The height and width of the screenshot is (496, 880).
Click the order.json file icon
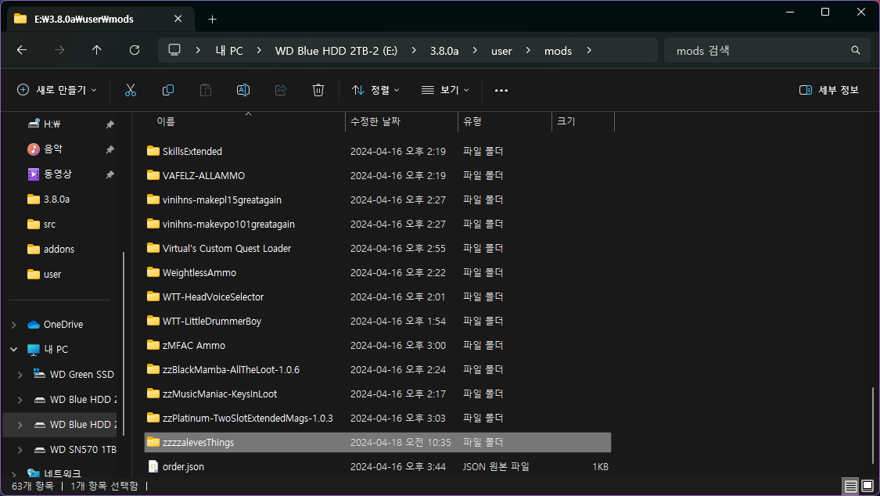pos(153,466)
